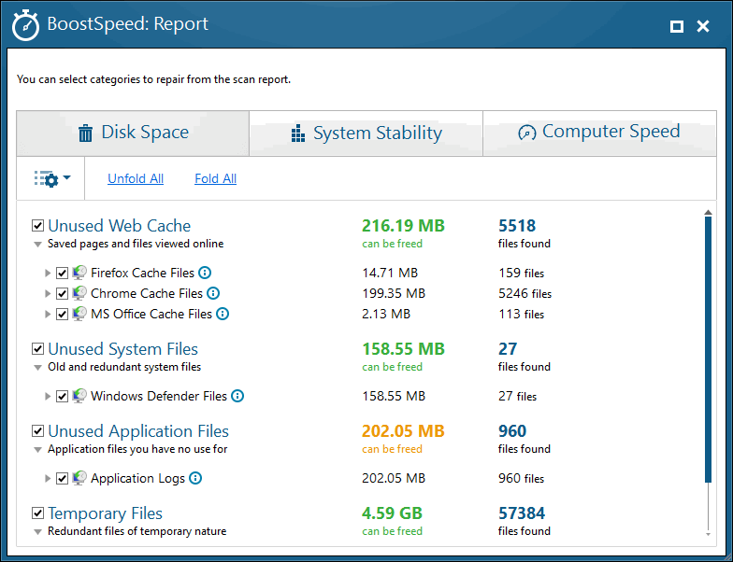Click the computer icon next to Chrome Cache Files
This screenshot has width=733, height=562.
tap(79, 293)
